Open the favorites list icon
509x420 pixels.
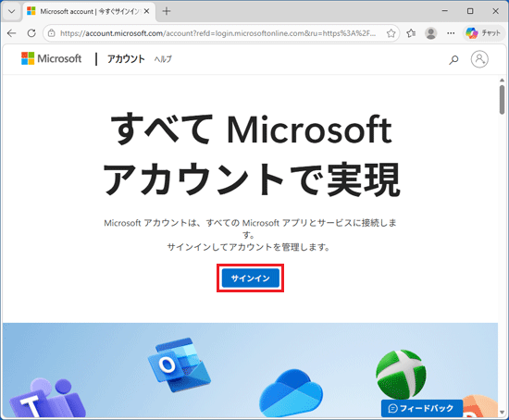pos(411,33)
